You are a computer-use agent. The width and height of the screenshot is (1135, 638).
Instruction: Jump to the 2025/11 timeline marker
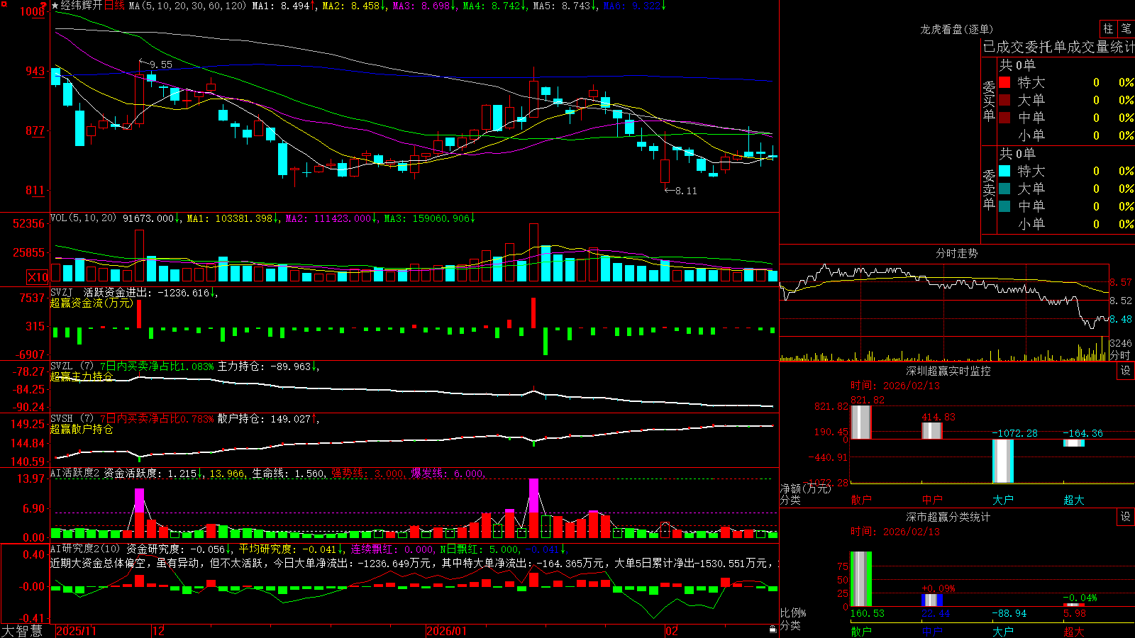[76, 631]
